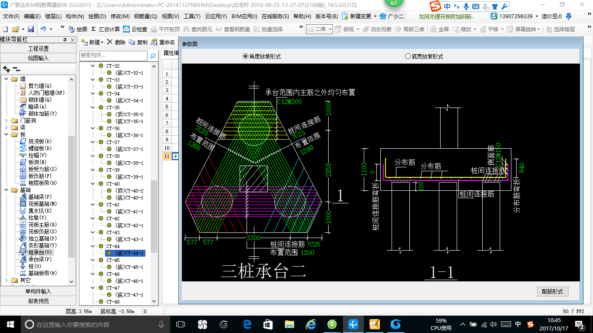Click 查看钢筋量 view rebar quantity

(x=233, y=29)
